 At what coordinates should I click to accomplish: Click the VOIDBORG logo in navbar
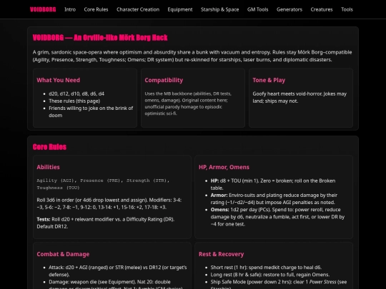[43, 9]
